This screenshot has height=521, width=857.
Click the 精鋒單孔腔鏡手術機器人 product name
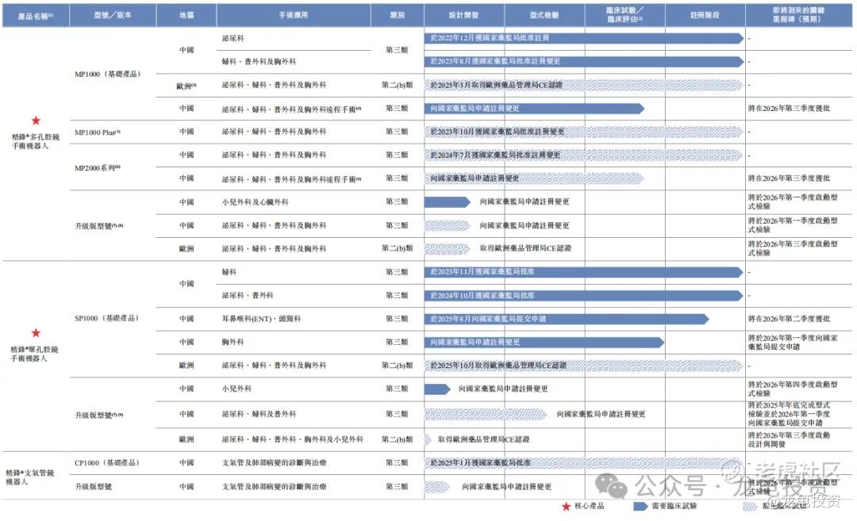point(34,354)
